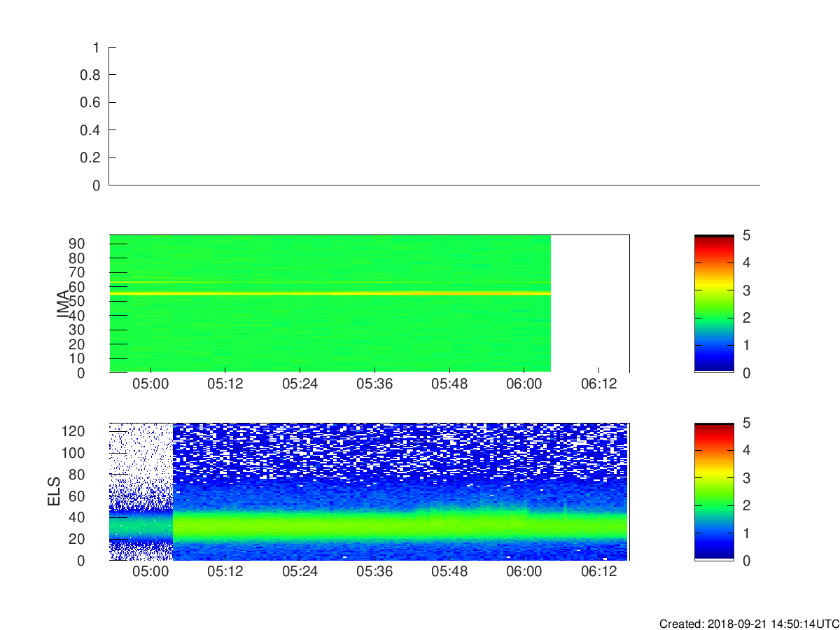
Task: Click the "05:24" time label under ELS plot
Action: coord(300,572)
